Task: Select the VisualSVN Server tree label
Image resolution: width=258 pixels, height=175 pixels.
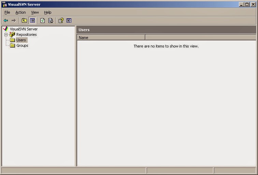Action: tap(24, 29)
